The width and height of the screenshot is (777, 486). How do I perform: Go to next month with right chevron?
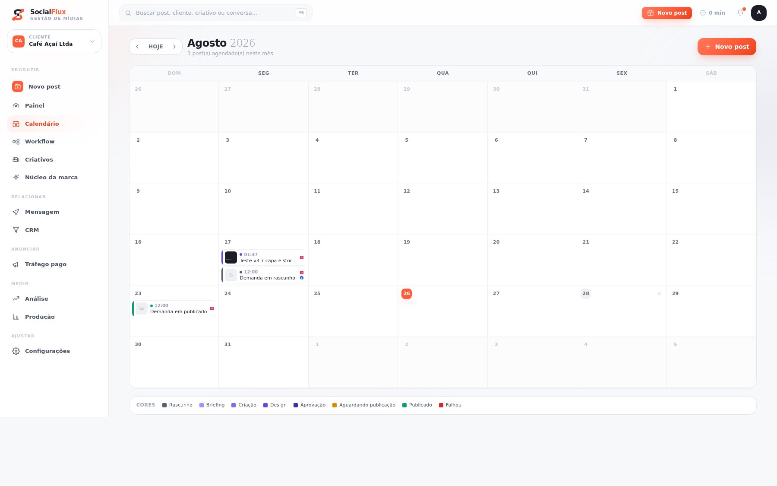174,47
